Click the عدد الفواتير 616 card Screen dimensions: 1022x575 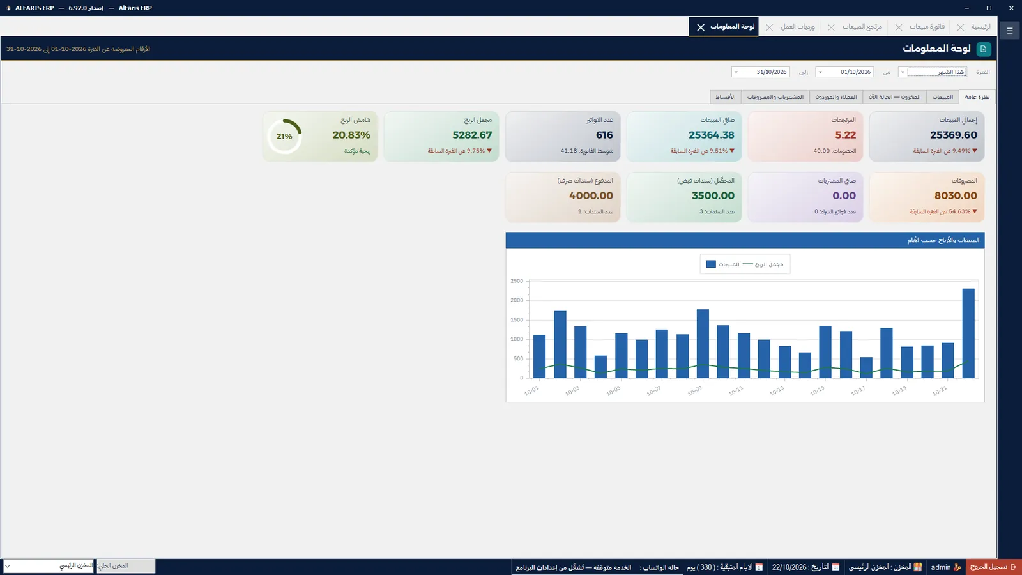pyautogui.click(x=563, y=136)
